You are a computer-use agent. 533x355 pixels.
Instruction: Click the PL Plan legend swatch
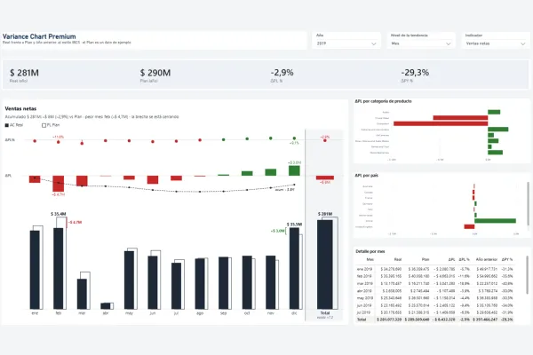pos(44,125)
